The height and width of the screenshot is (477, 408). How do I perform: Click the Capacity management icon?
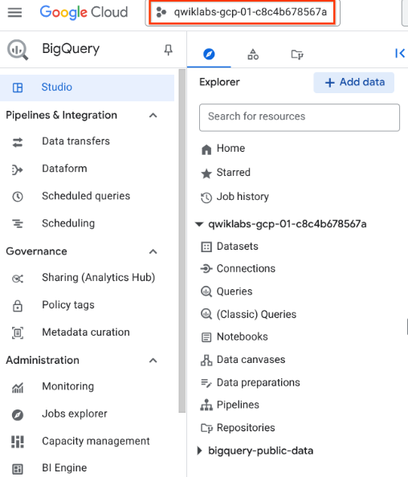coord(18,442)
